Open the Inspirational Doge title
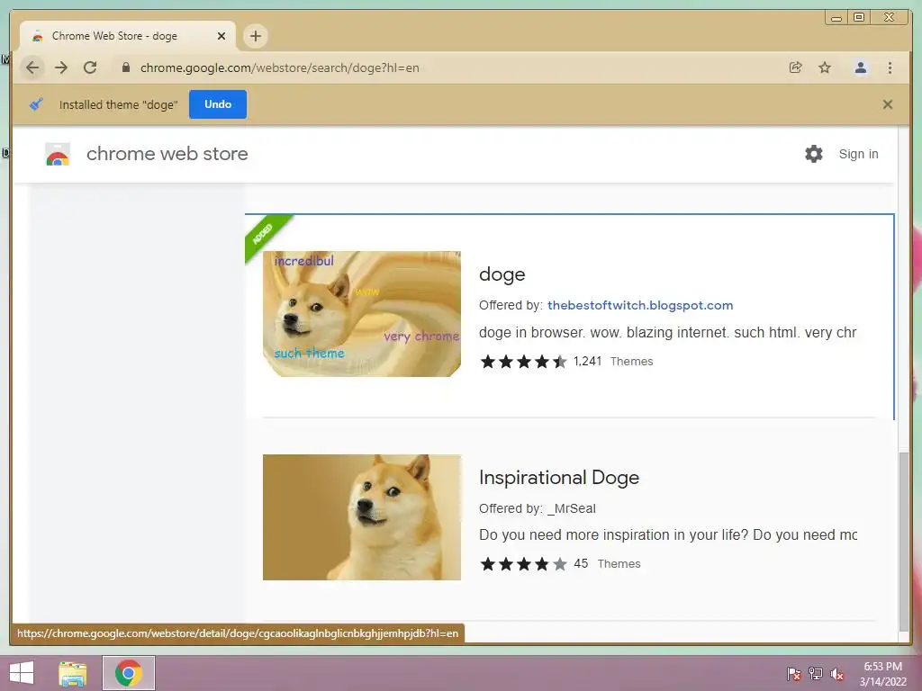The width and height of the screenshot is (922, 691). click(558, 477)
